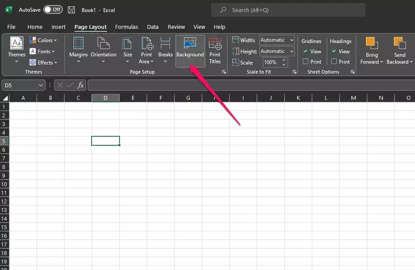Click the Search box

[288, 10]
